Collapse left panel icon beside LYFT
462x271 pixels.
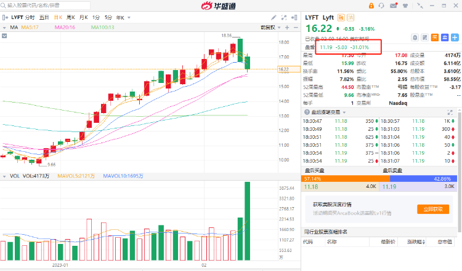tap(5, 18)
